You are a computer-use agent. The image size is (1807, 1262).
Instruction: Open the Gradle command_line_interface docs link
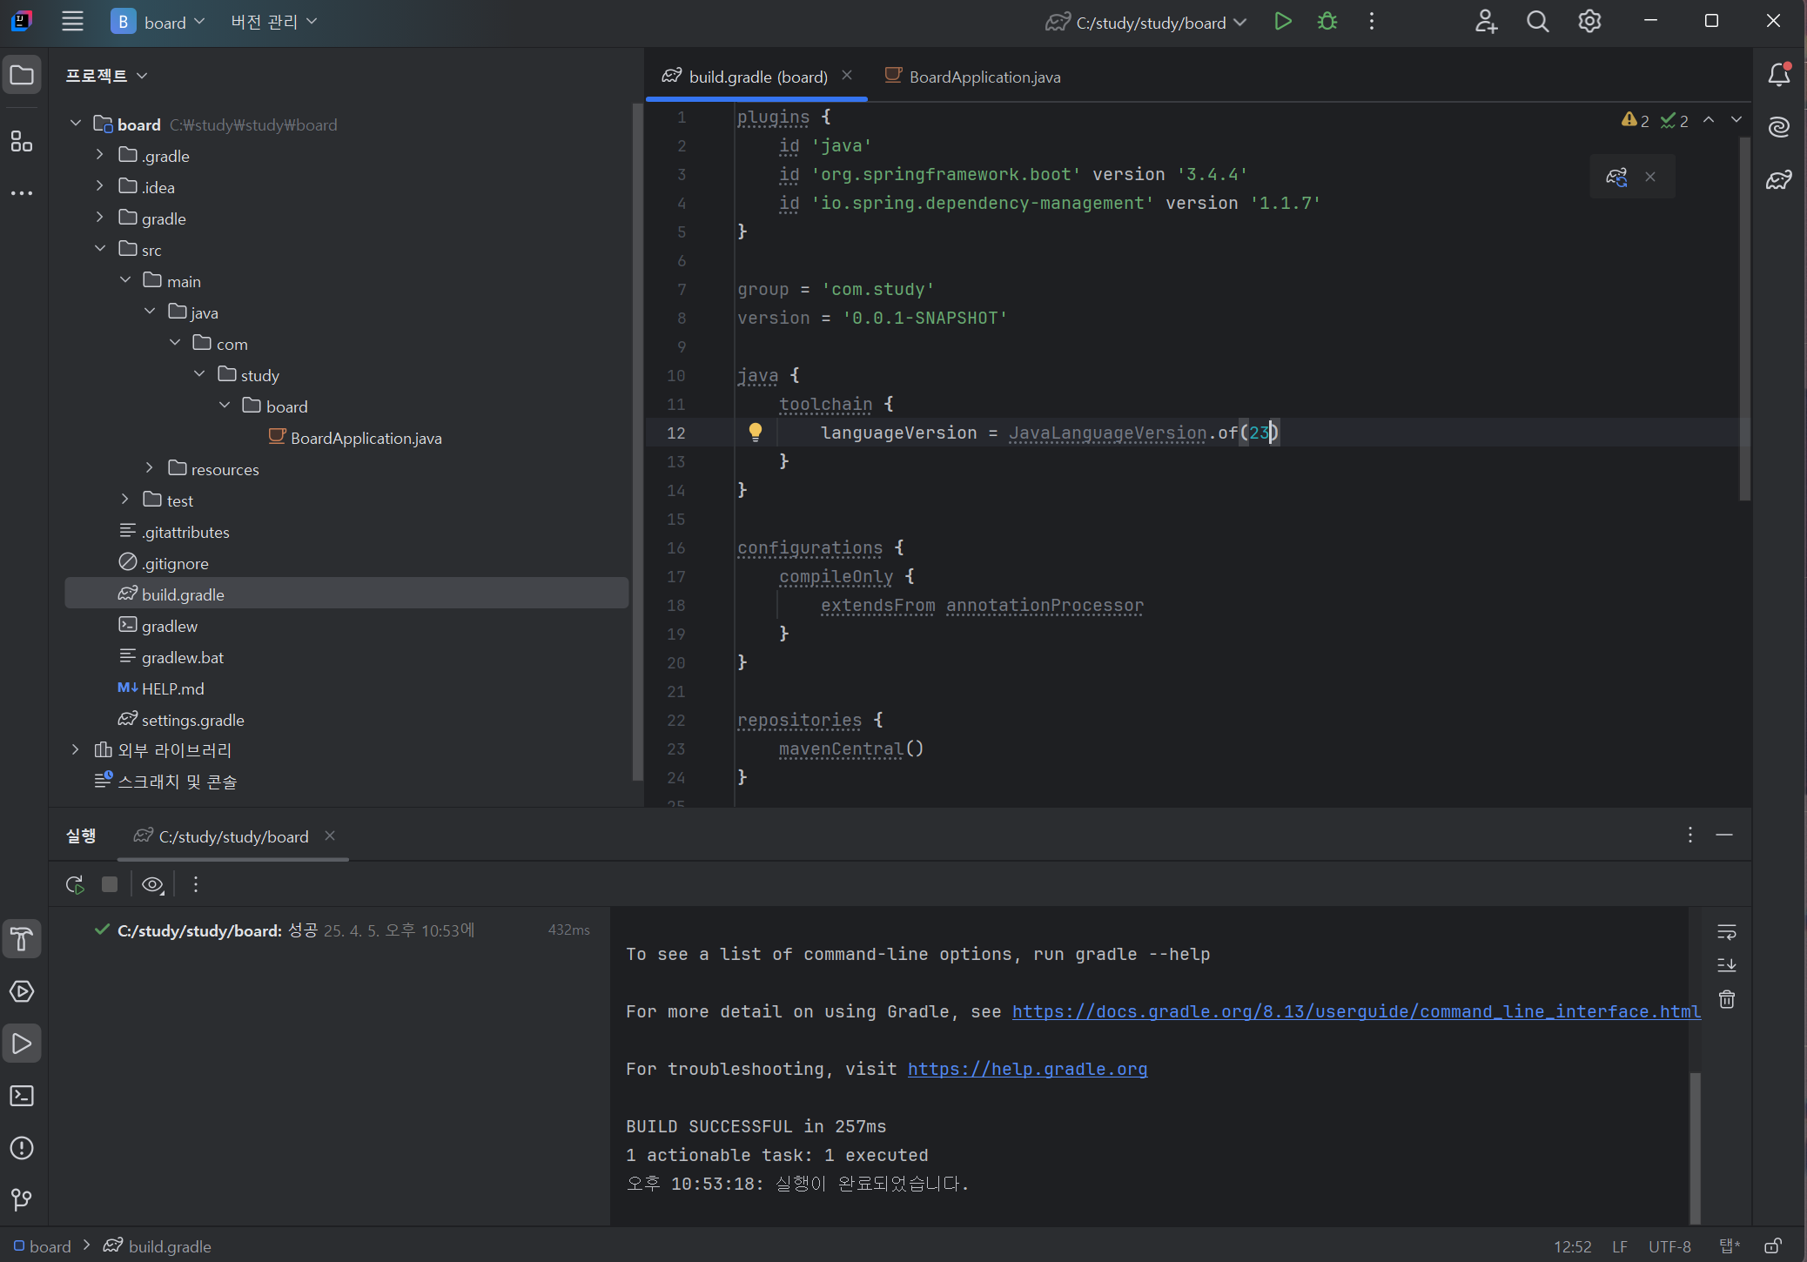coord(1355,1011)
